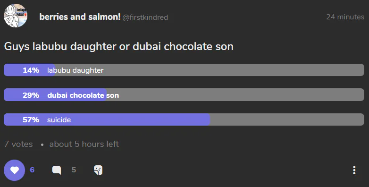Click the comment count number 5
This screenshot has height=187, width=369.
click(x=74, y=170)
